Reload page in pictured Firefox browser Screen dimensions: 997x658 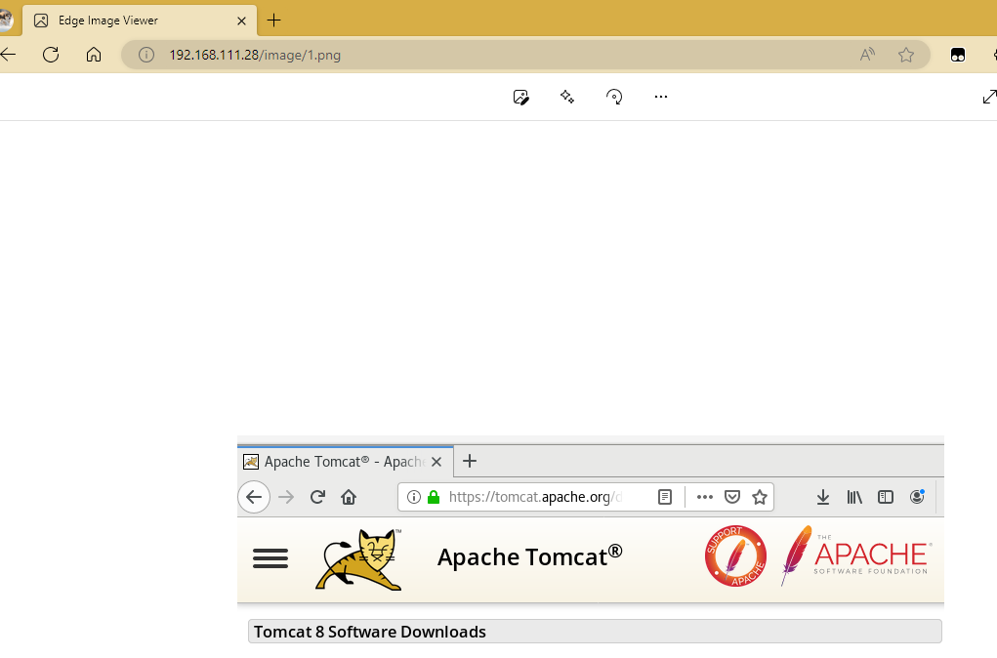click(x=317, y=497)
